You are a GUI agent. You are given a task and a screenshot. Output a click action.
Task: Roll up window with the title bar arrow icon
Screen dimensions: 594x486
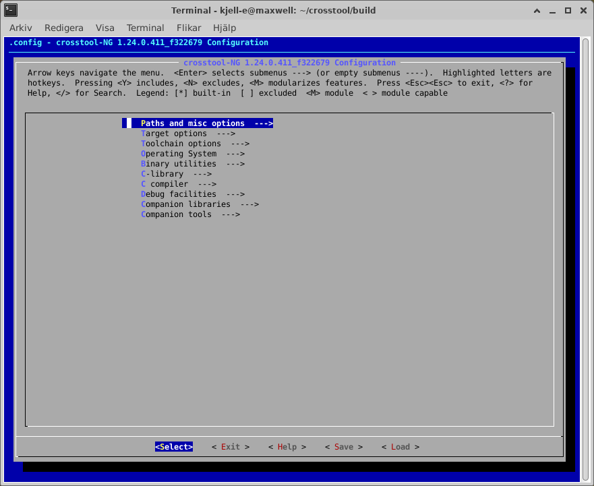[x=537, y=11]
